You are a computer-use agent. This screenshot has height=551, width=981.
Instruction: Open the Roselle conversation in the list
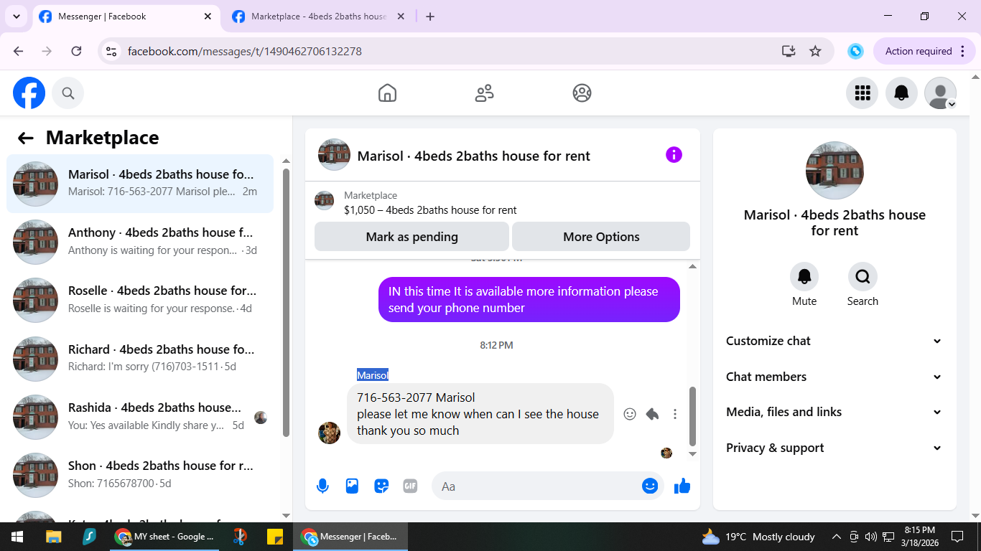click(140, 300)
